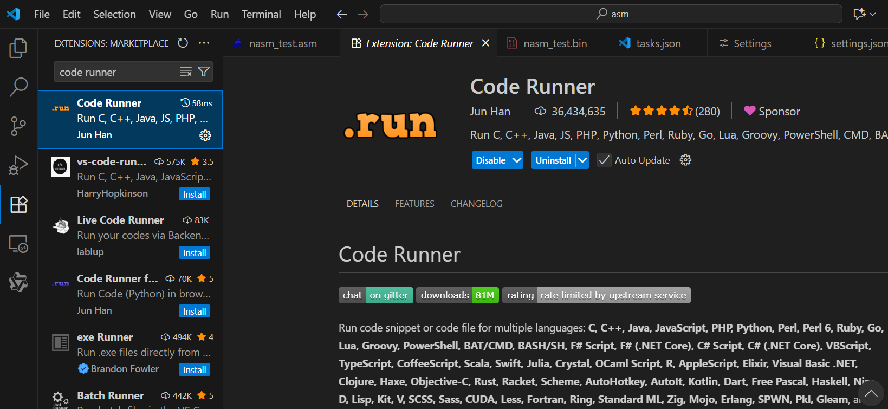Select the Code Runner item in extension list

pos(130,120)
